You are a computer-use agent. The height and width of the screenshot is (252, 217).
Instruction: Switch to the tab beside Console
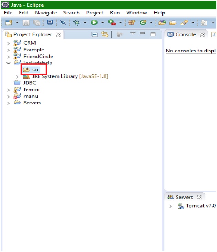[x=214, y=34]
